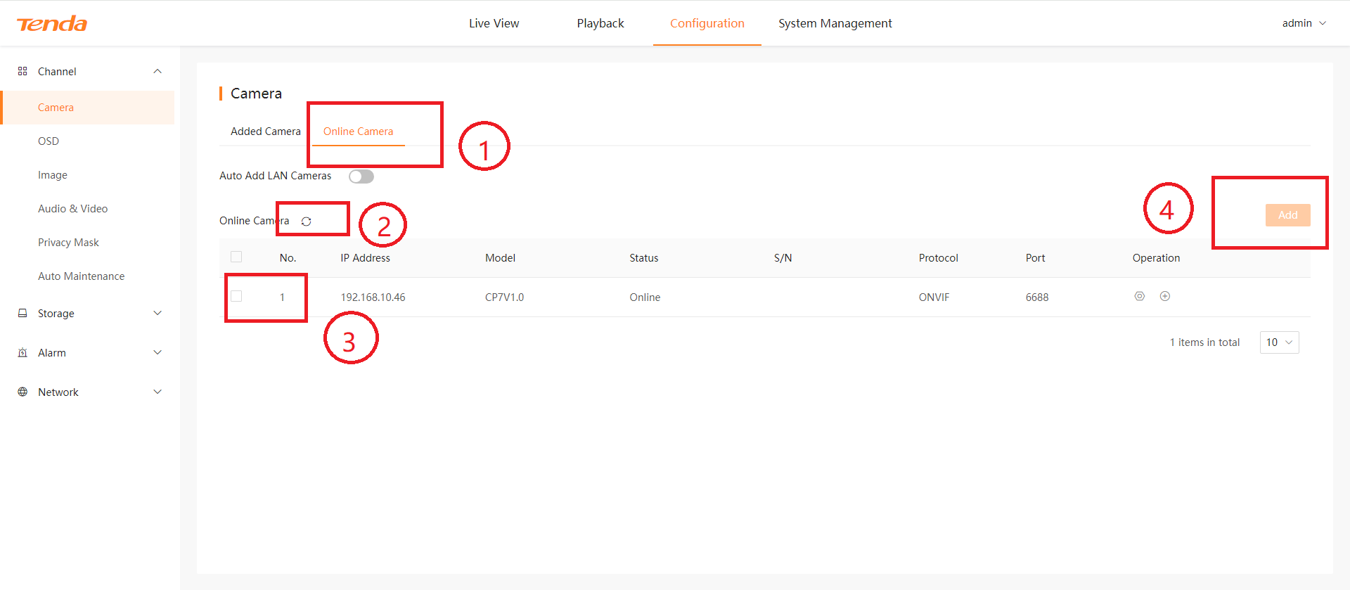Click the Alarm siren icon in sidebar
Image resolution: width=1350 pixels, height=590 pixels.
22,352
